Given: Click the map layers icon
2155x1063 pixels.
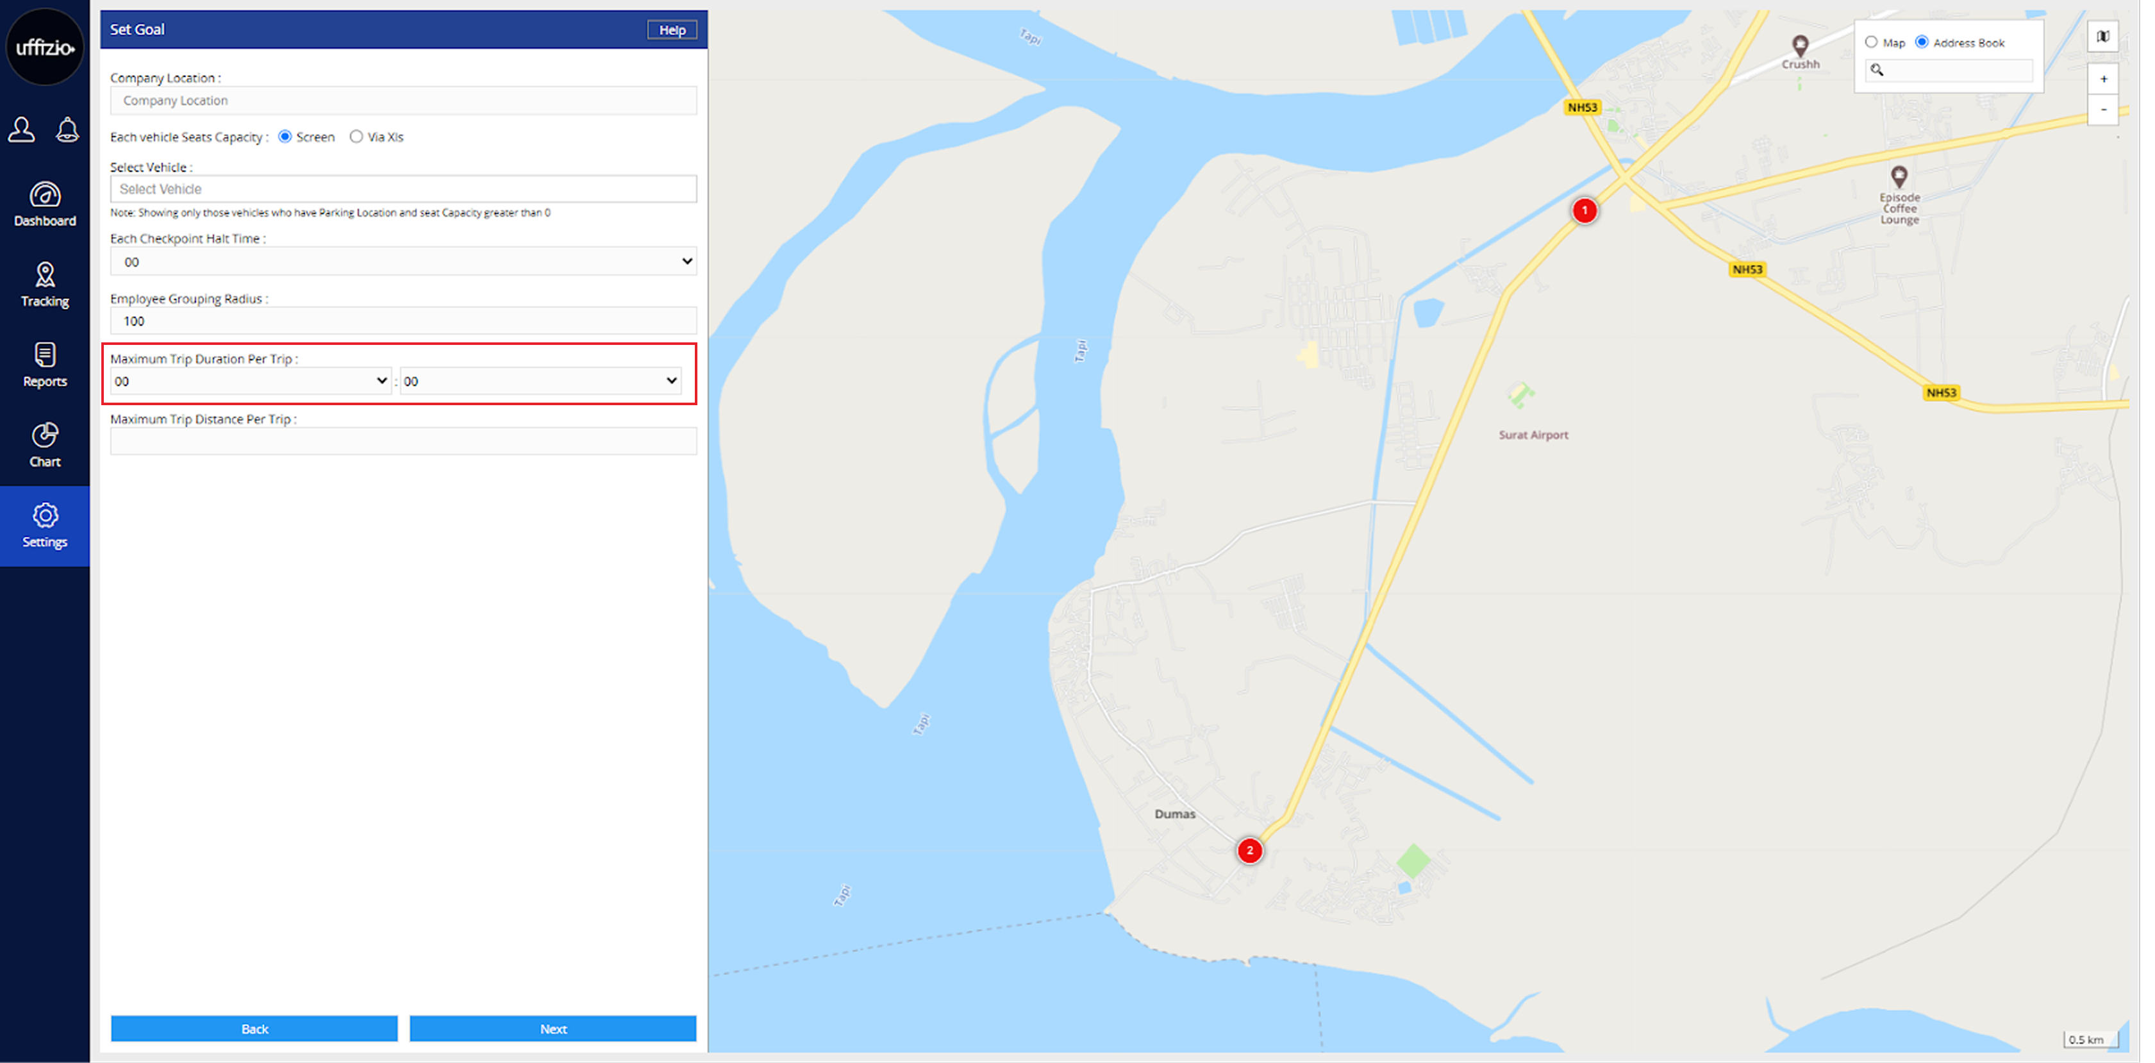Looking at the screenshot, I should click(2102, 37).
